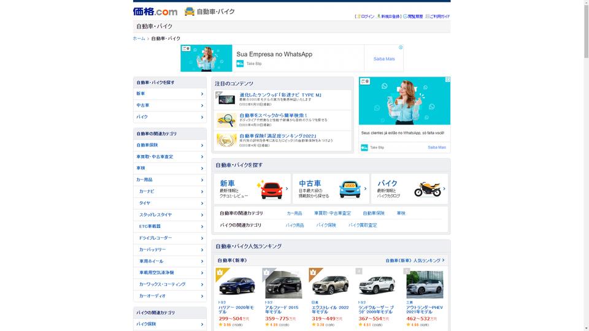This screenshot has height=331, width=589.
Task: Select カーワックス・コーティング in sidebar
Action: pyautogui.click(x=170, y=284)
